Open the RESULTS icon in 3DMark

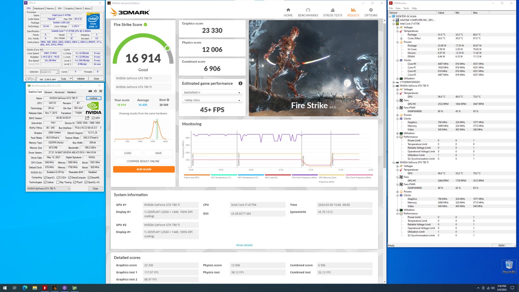pos(353,10)
